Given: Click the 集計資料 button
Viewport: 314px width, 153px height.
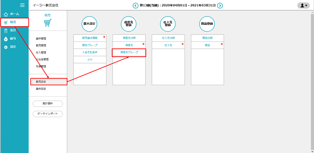Looking at the screenshot, I should point(48,104).
